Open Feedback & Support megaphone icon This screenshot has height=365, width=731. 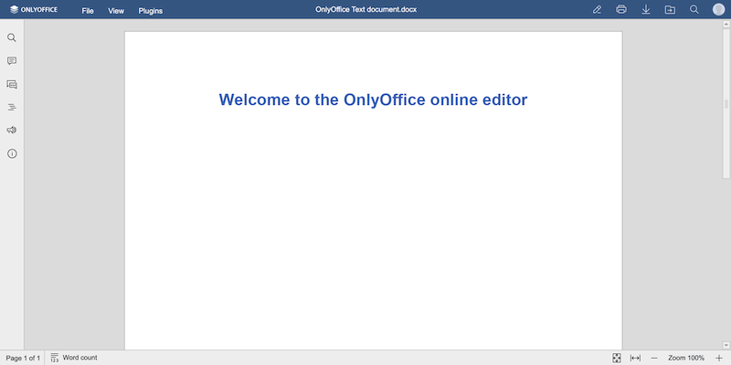click(12, 130)
